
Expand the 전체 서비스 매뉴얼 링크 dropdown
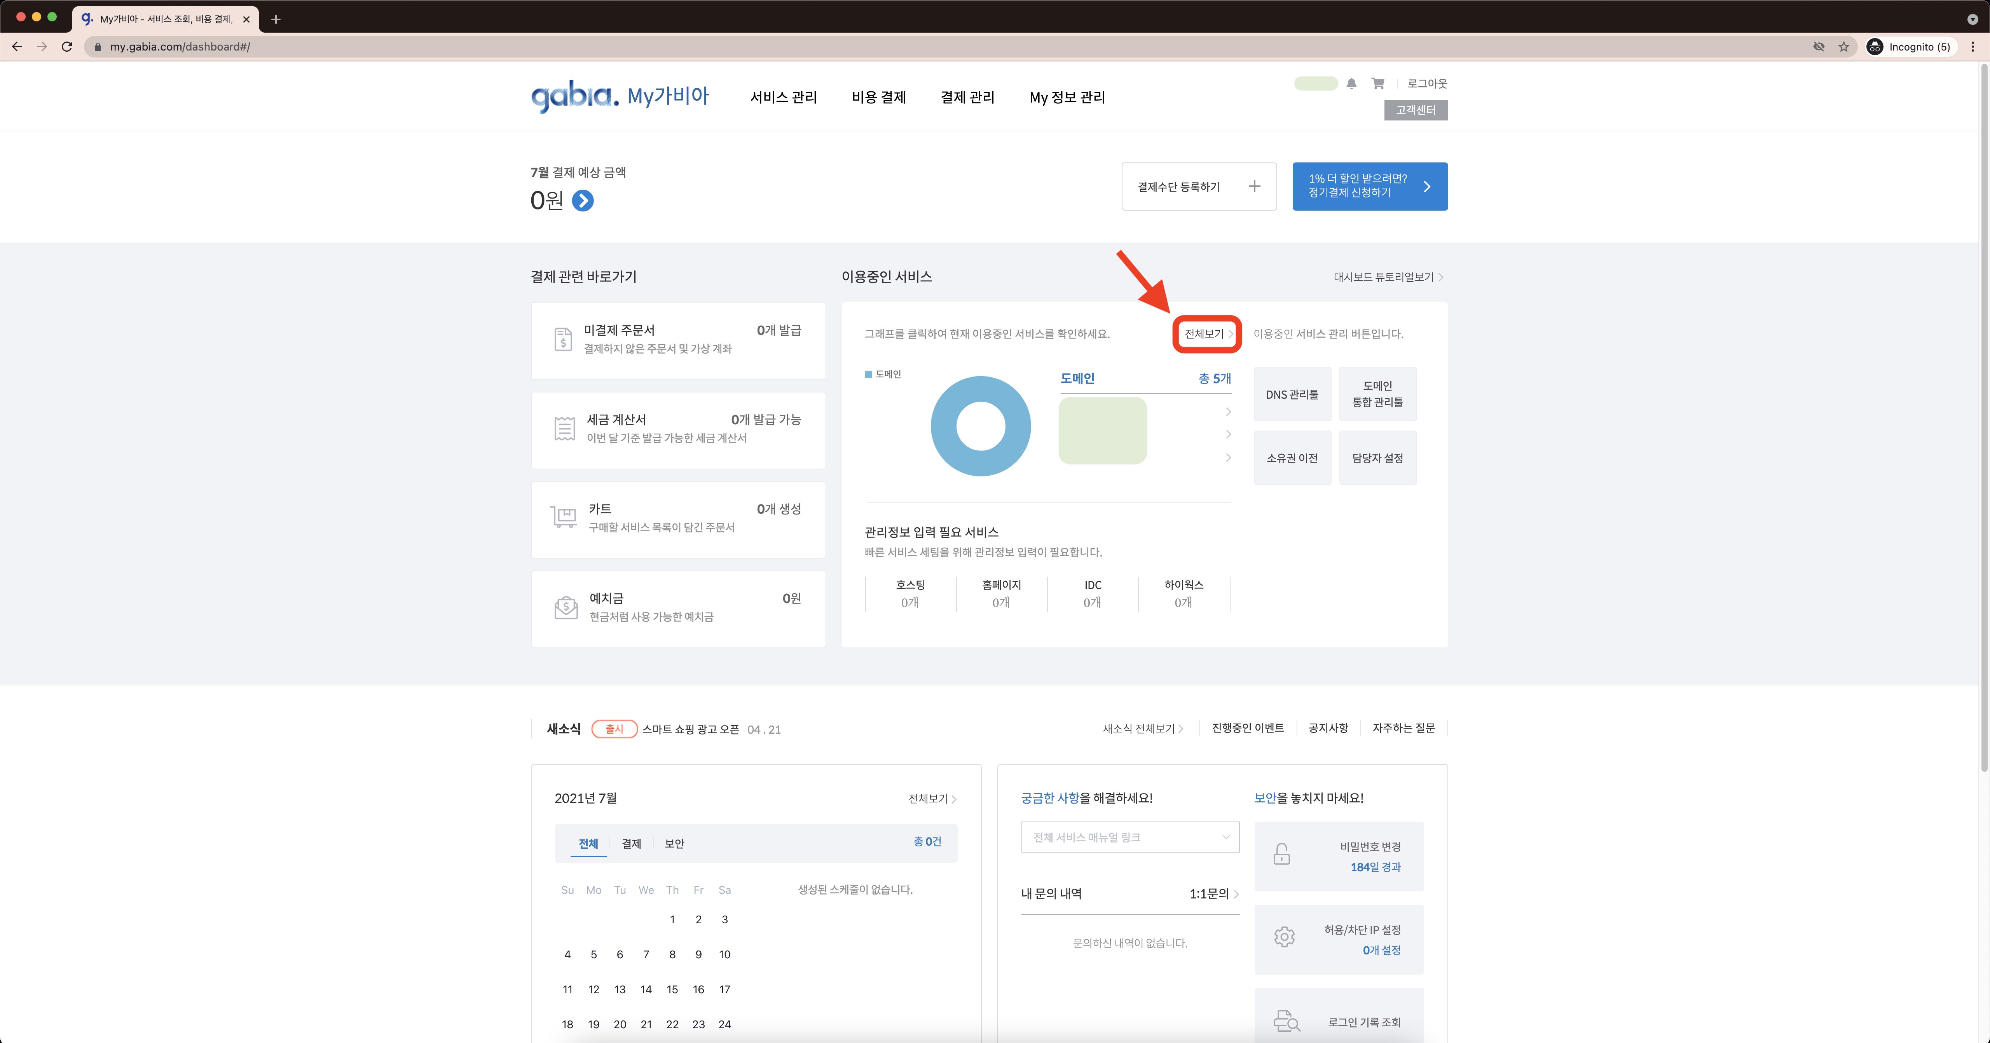coord(1130,837)
